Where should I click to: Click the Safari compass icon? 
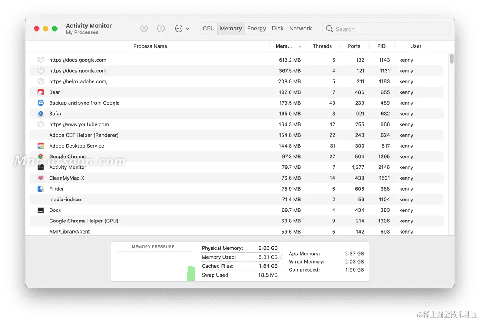(41, 114)
